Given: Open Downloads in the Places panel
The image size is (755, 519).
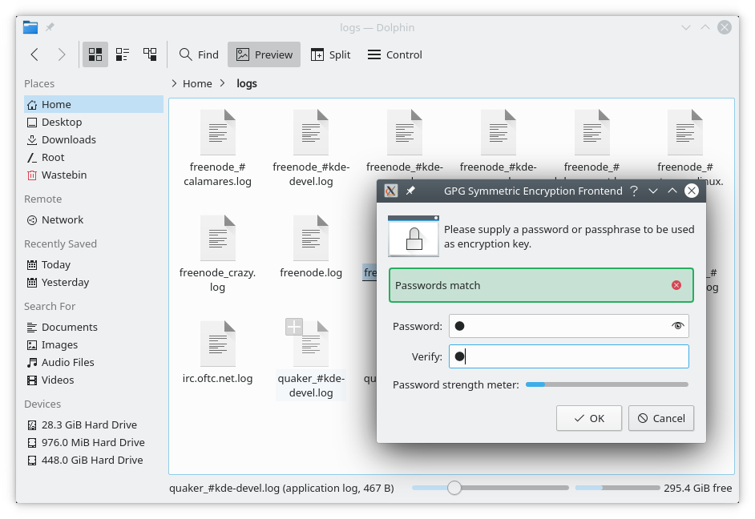Looking at the screenshot, I should pyautogui.click(x=68, y=139).
